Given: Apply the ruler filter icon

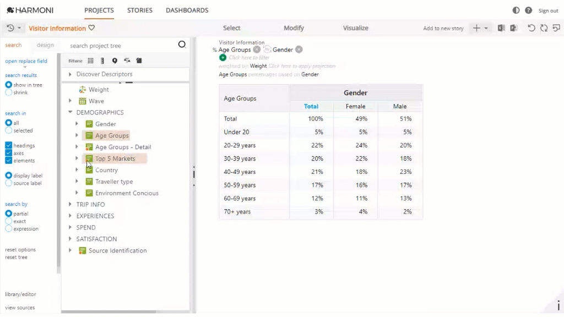Looking at the screenshot, I should coord(102,61).
